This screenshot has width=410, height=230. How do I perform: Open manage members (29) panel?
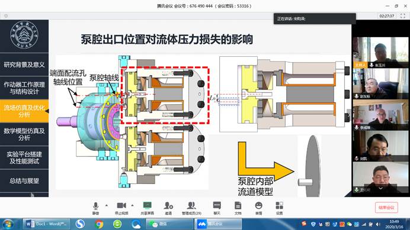pos(191,208)
